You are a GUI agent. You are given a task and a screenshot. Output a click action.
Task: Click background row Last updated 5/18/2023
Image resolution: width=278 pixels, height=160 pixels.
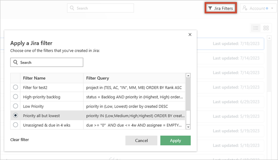pos(231,145)
